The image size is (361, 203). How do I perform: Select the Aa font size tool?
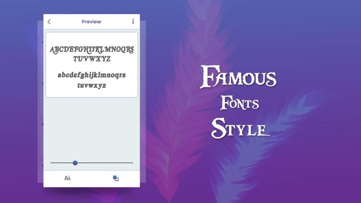67,178
